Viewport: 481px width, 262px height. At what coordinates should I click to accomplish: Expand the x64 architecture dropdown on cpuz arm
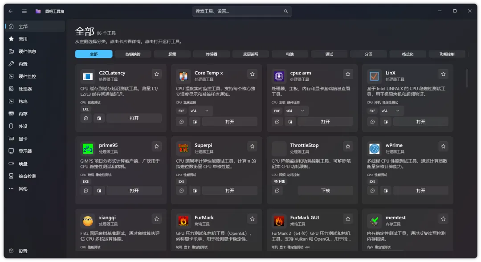pyautogui.click(x=295, y=111)
